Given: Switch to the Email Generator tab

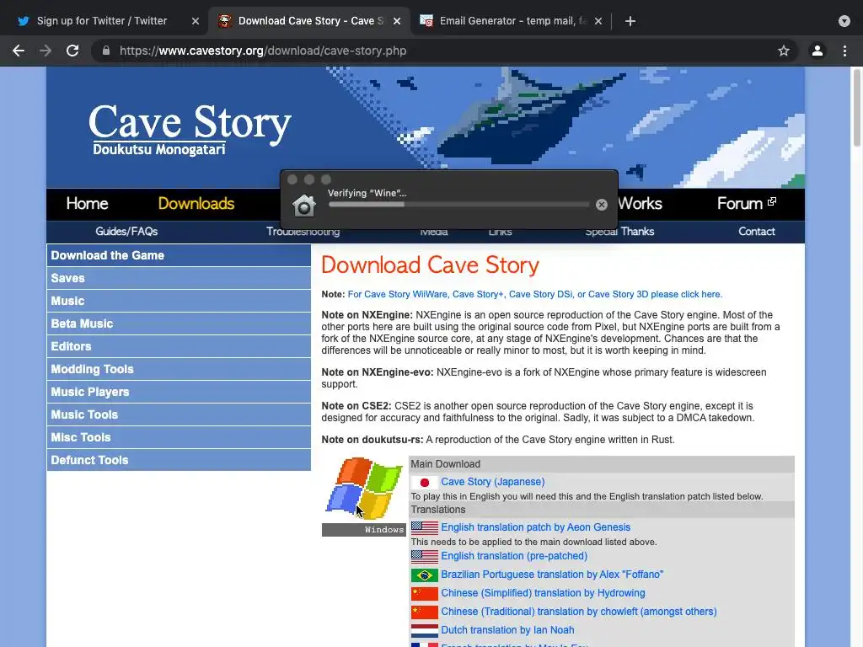Looking at the screenshot, I should click(510, 21).
